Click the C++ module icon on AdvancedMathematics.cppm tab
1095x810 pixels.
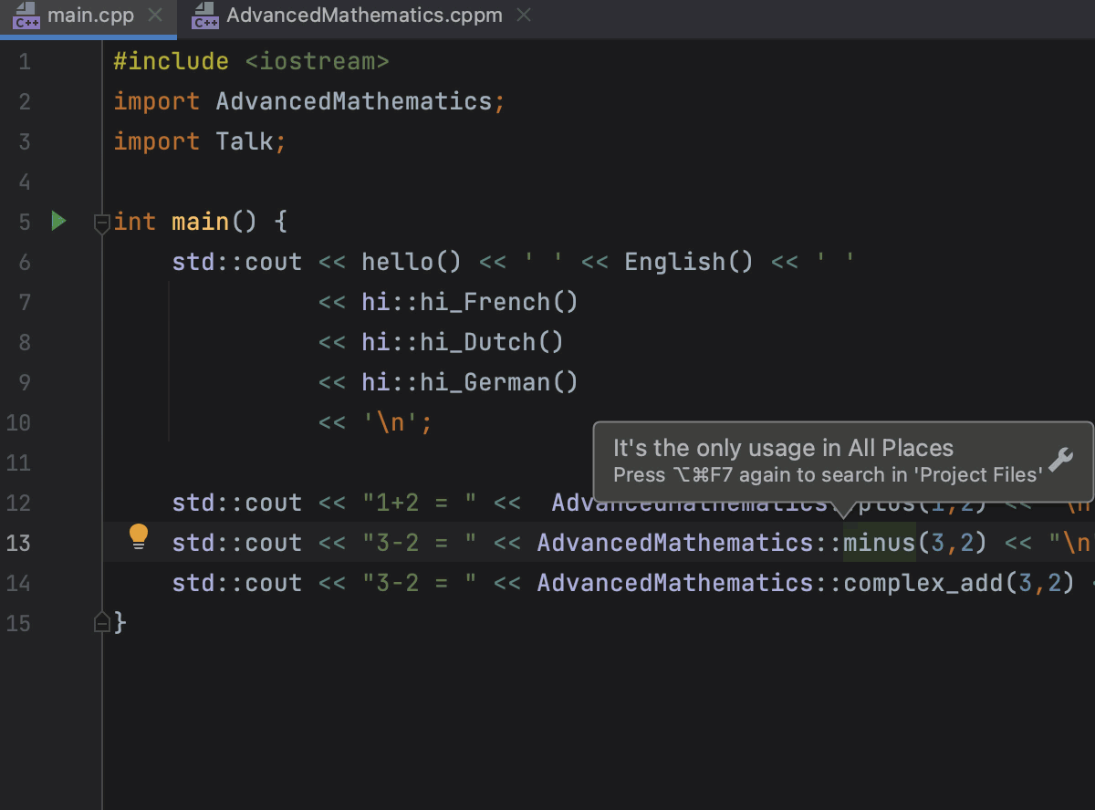coord(205,16)
